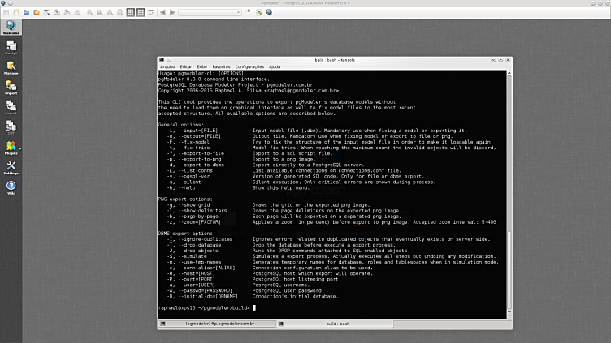Image resolution: width=611 pixels, height=343 pixels.
Task: Open the Favoritos menu in Konsole
Action: tap(221, 66)
